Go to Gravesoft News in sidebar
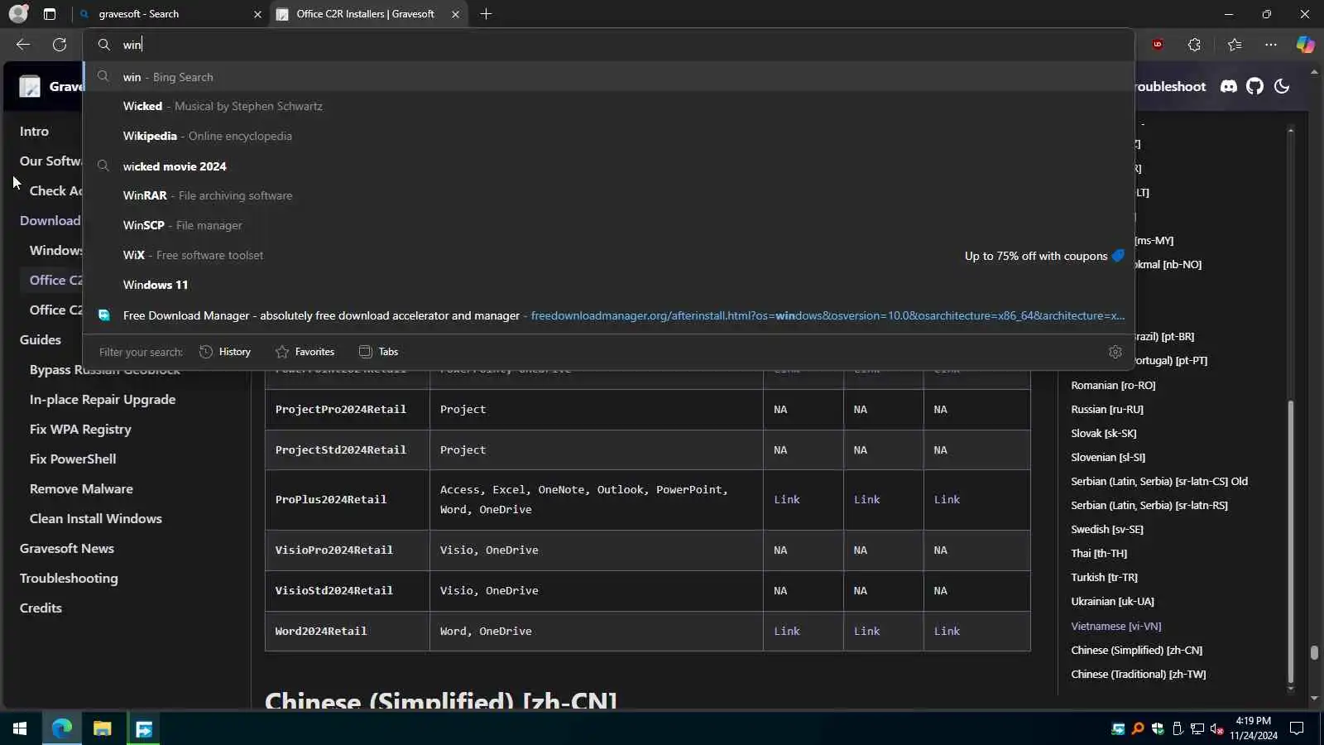This screenshot has width=1324, height=745. pos(67,548)
